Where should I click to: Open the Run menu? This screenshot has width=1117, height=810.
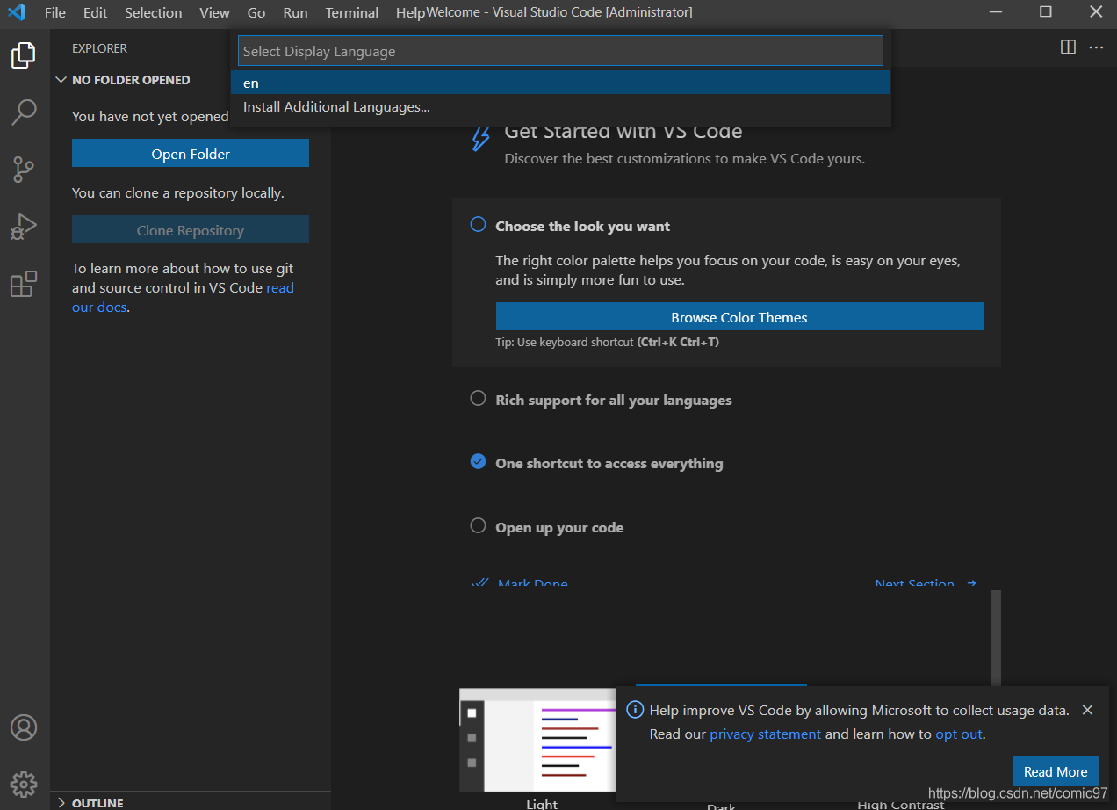(295, 12)
